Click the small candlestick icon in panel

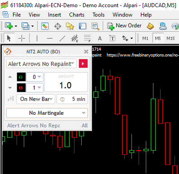pos(11,99)
